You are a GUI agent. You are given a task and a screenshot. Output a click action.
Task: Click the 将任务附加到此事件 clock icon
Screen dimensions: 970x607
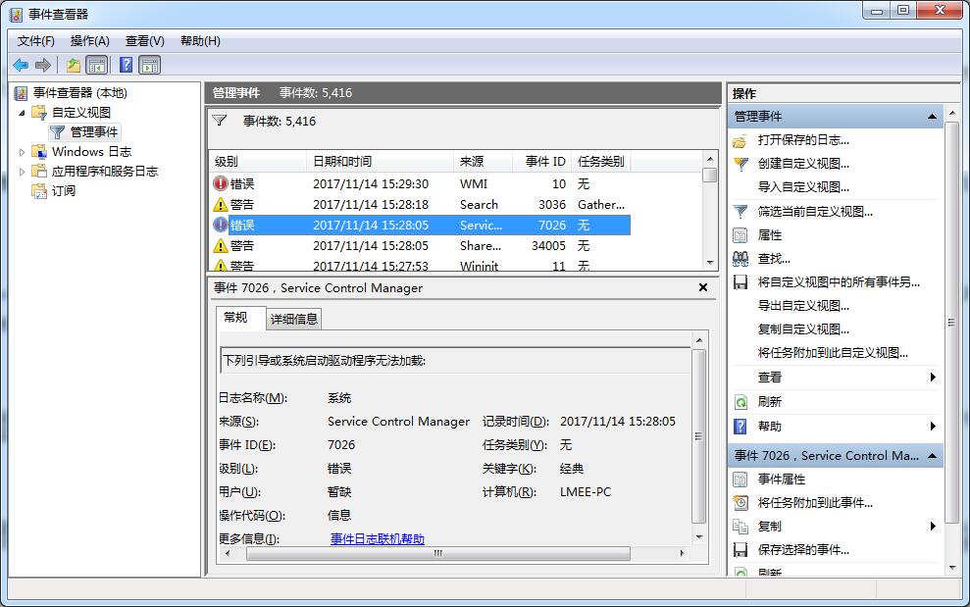[x=740, y=502]
